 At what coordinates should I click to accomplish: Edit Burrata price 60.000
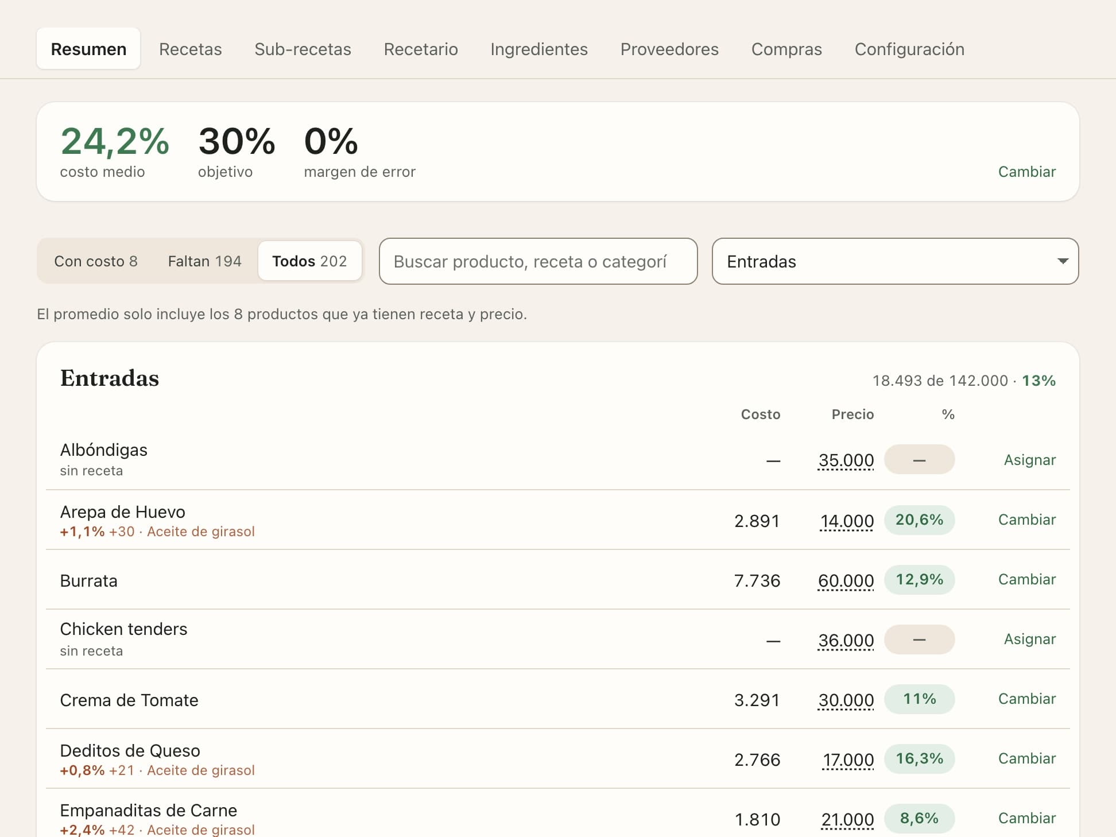coord(846,581)
